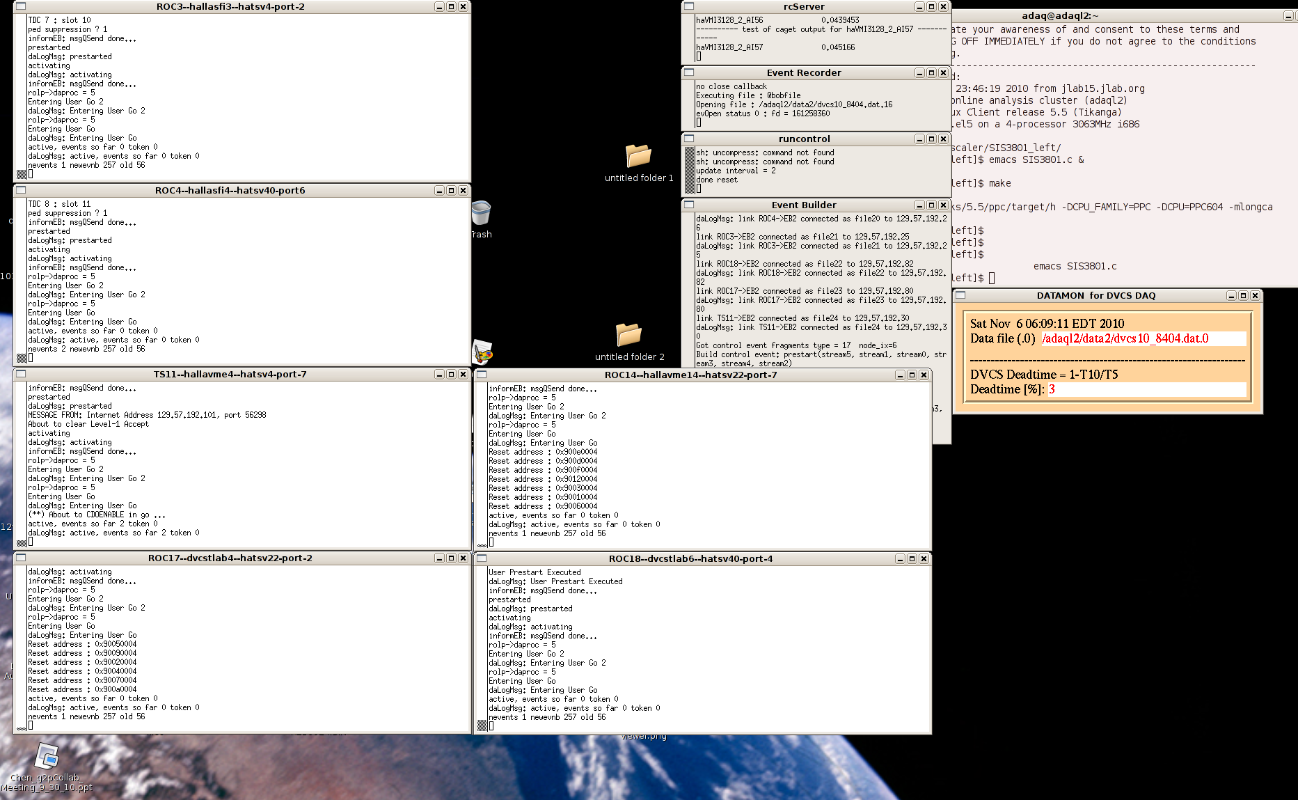The image size is (1298, 800).
Task: Open window menu of Event Builder window
Action: pyautogui.click(x=689, y=205)
